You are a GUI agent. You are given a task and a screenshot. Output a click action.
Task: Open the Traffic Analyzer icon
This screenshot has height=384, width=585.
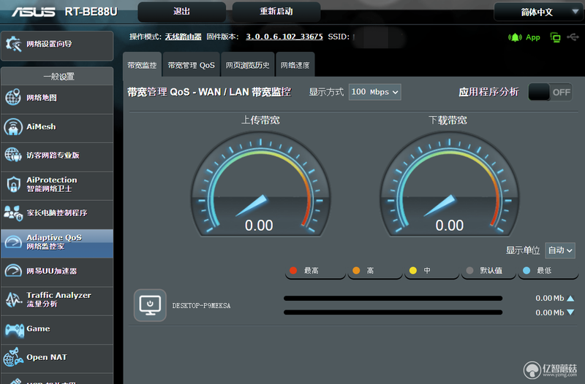13,299
